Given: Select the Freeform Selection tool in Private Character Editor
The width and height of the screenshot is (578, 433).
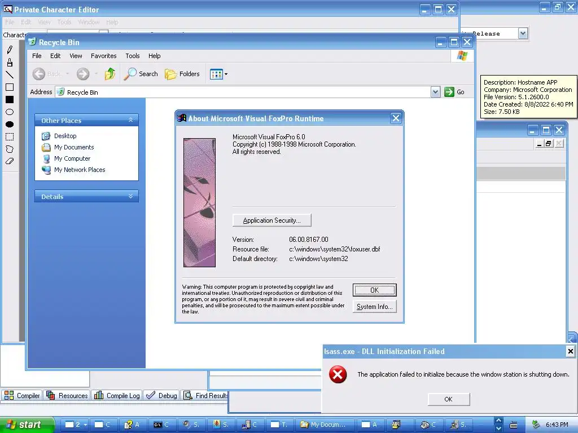Looking at the screenshot, I should (x=10, y=149).
